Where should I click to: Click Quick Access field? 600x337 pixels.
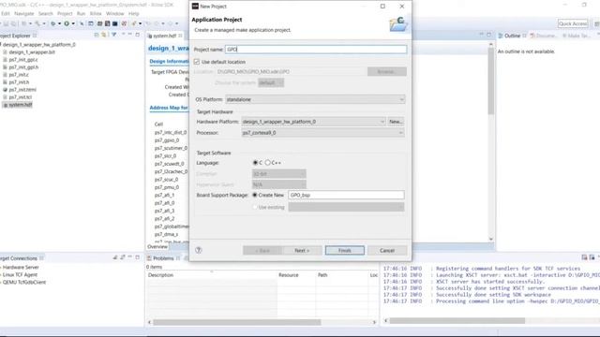tap(573, 23)
